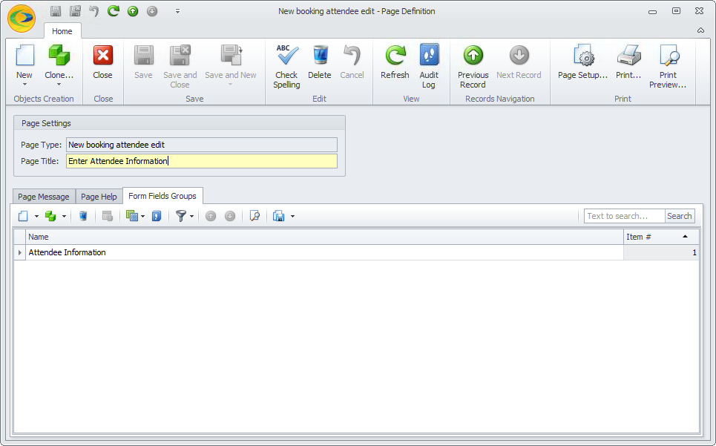Go to the Previous Record

pos(473,67)
